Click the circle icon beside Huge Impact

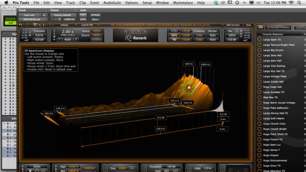coord(259,155)
